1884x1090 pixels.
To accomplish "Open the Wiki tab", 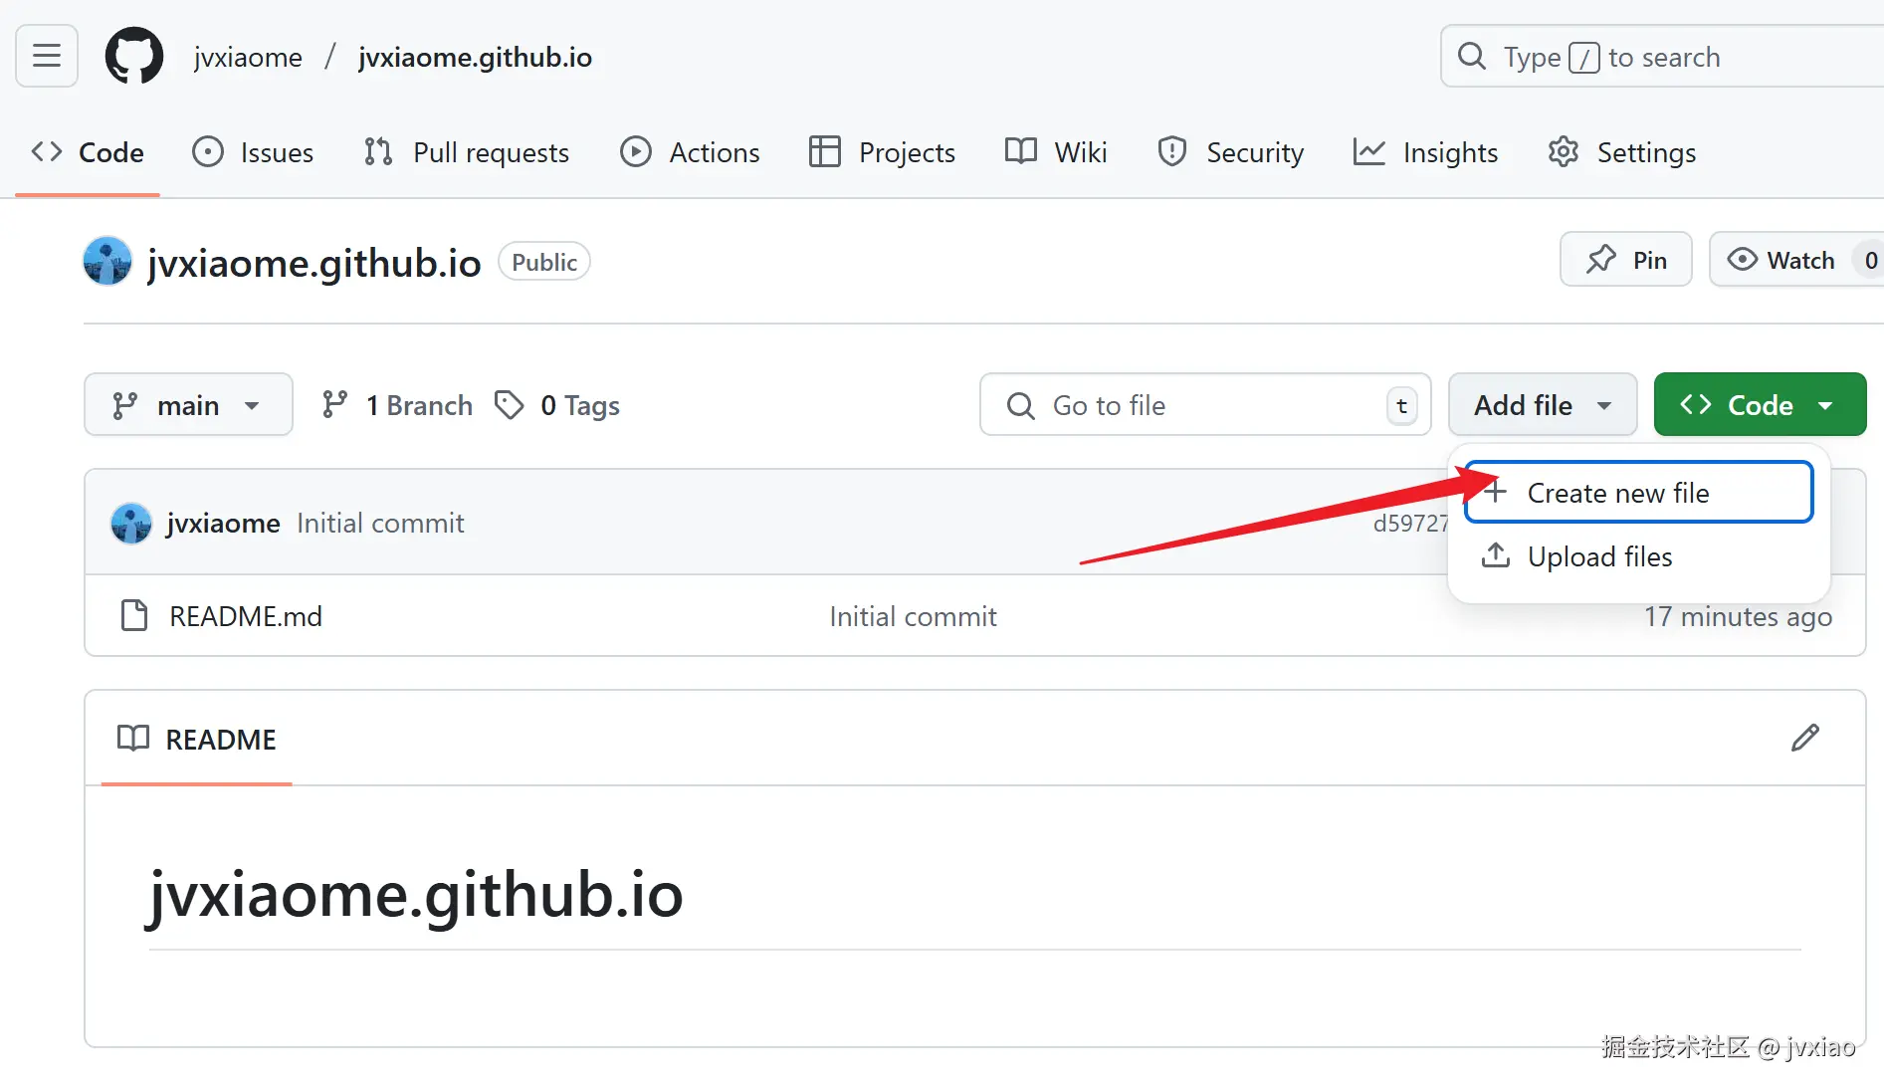I will [x=1056, y=152].
